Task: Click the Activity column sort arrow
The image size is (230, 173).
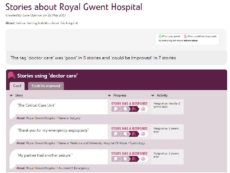Action: coord(153,95)
